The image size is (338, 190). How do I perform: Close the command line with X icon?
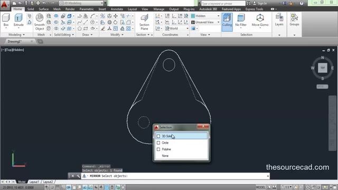[x=73, y=176]
